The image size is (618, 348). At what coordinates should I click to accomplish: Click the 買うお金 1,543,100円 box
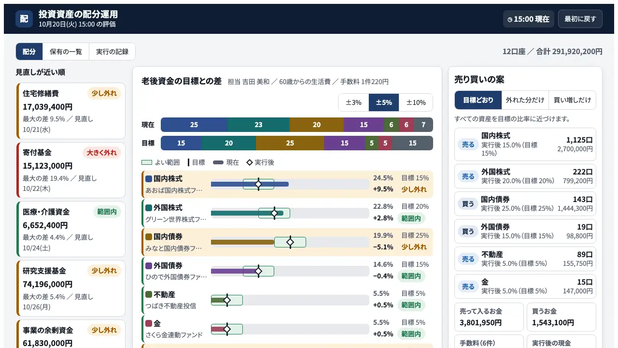(x=562, y=318)
